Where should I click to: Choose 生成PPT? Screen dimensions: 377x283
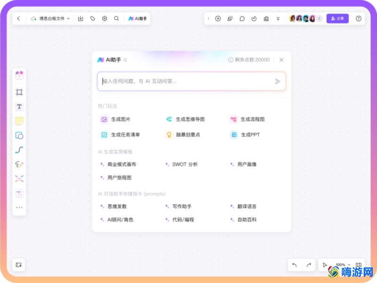(245, 135)
